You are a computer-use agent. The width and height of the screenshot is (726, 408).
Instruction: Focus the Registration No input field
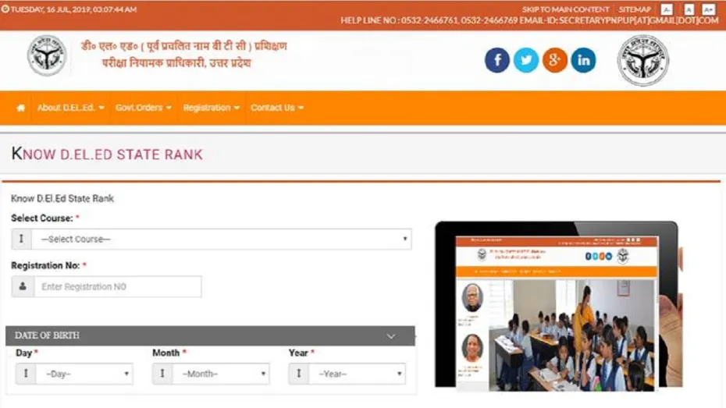coord(118,287)
